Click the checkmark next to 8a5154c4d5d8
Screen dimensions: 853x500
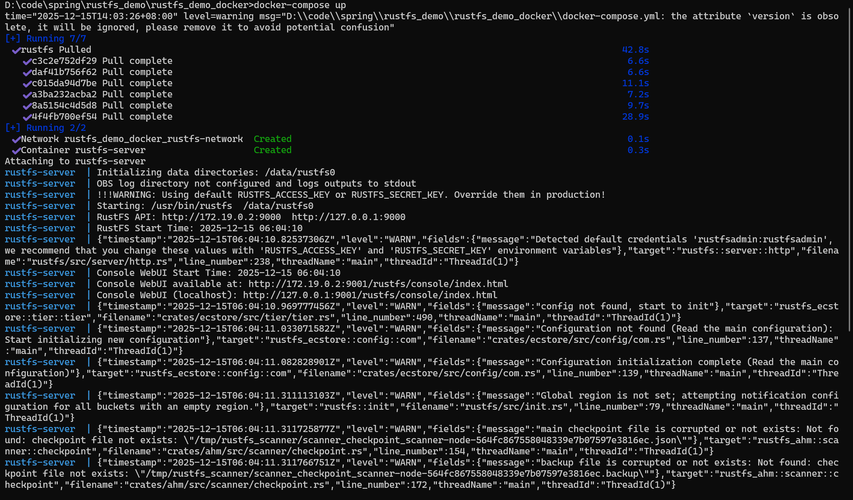click(x=27, y=106)
